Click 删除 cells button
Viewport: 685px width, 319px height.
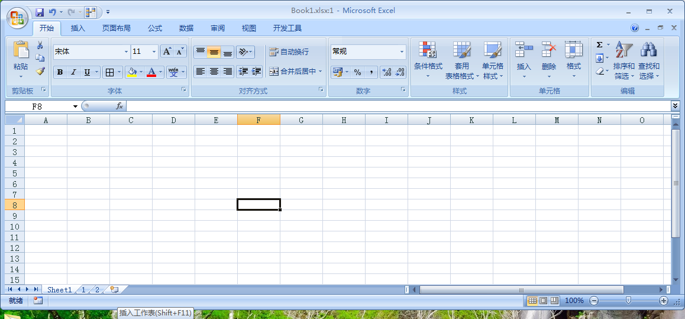click(549, 60)
